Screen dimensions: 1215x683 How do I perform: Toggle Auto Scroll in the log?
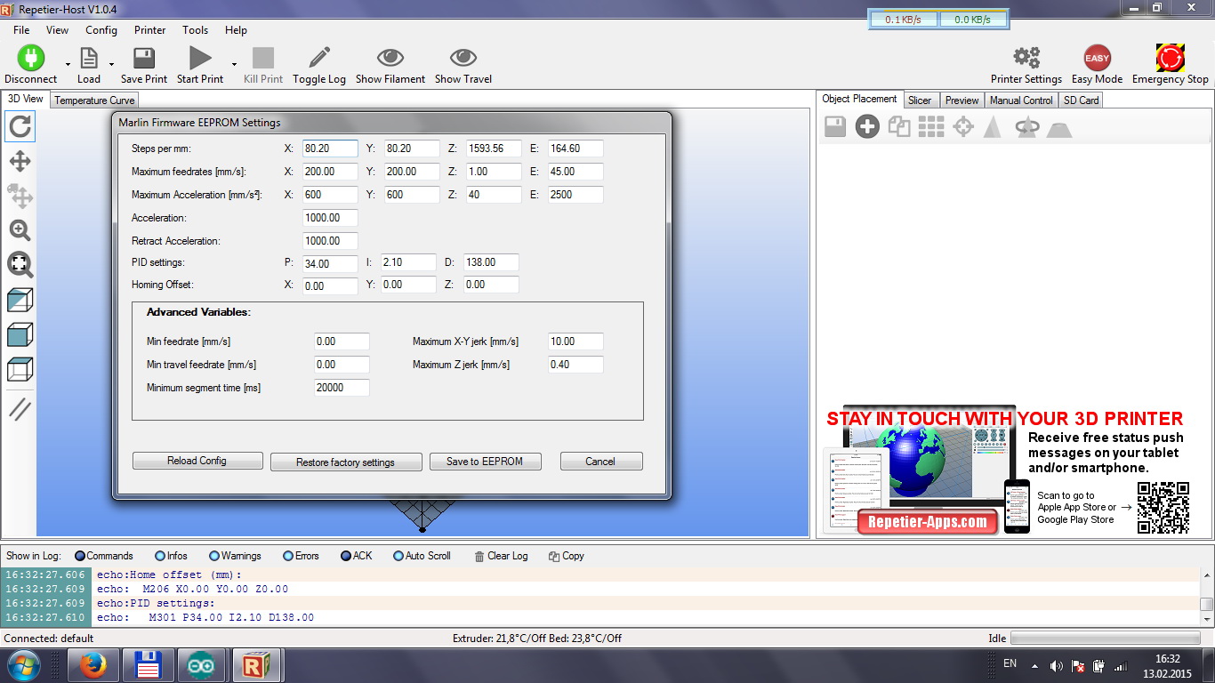click(422, 556)
